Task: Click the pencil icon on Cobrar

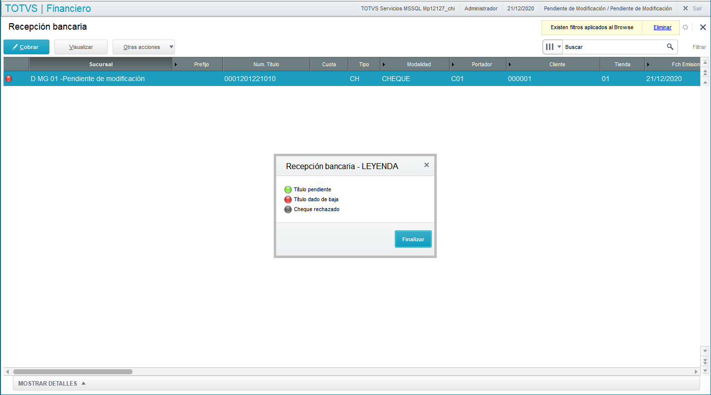Action: point(15,47)
